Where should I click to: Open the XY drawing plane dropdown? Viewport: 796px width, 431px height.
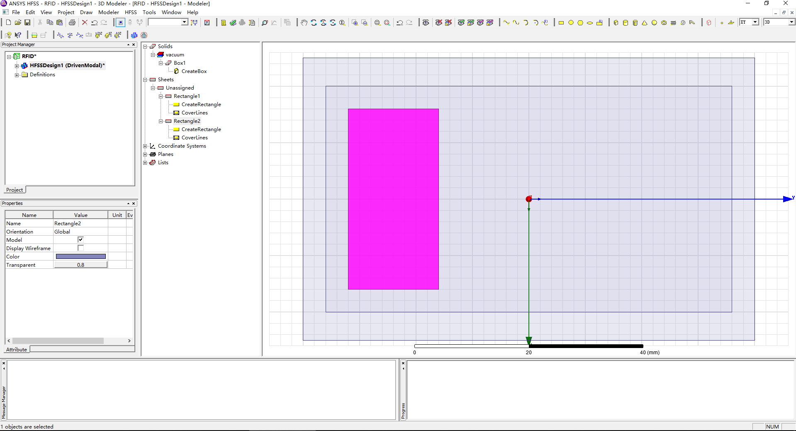point(755,22)
